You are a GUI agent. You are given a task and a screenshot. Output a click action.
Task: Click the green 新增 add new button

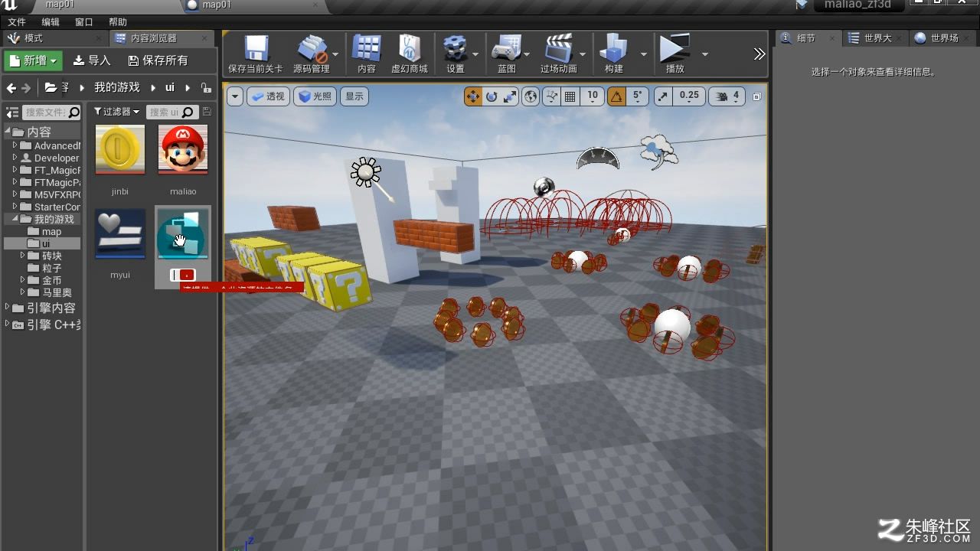[33, 60]
